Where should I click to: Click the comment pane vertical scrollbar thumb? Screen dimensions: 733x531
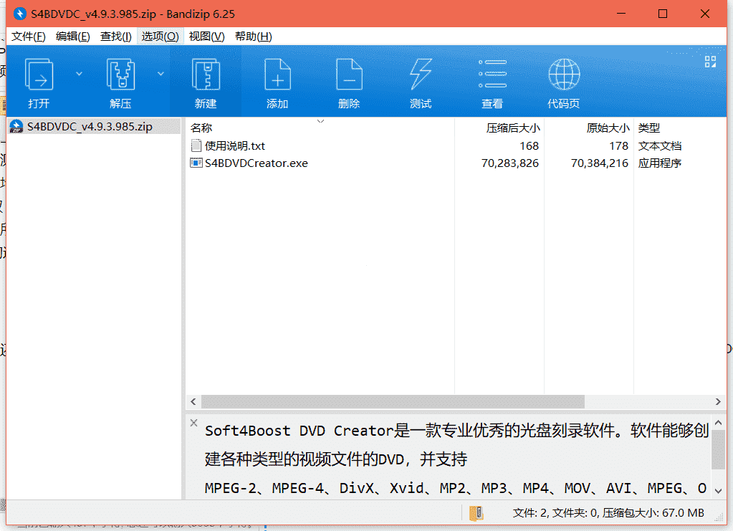[x=718, y=450]
